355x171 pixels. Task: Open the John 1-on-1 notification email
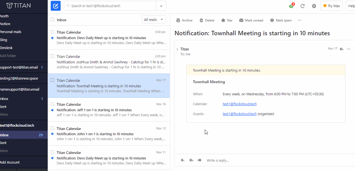[109, 134]
